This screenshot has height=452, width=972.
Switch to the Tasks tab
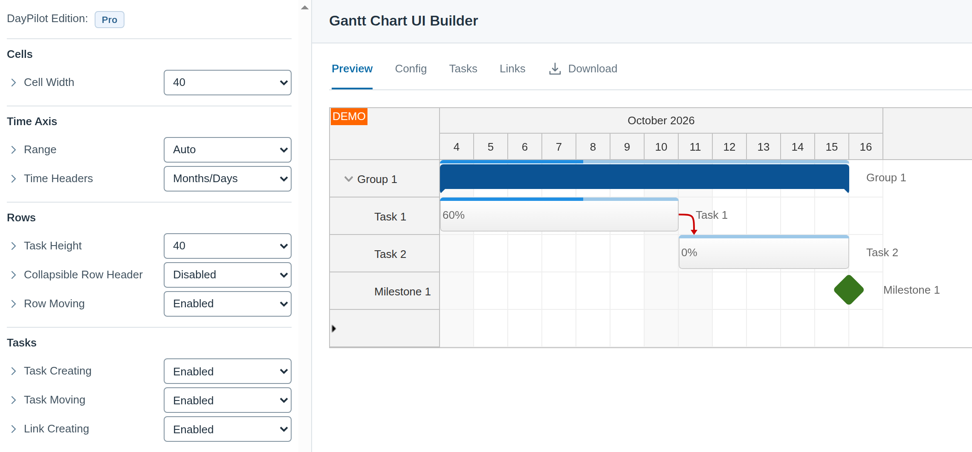click(463, 69)
